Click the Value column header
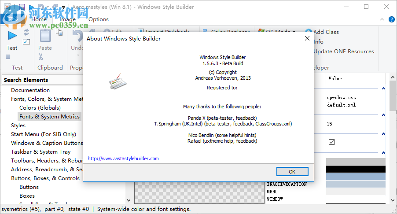The width and height of the screenshot is (397, 214). 335,78
